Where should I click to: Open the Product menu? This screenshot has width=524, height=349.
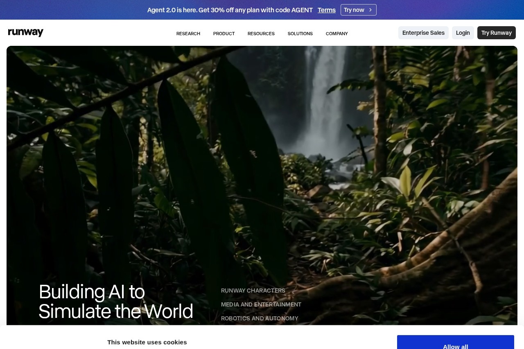224,34
